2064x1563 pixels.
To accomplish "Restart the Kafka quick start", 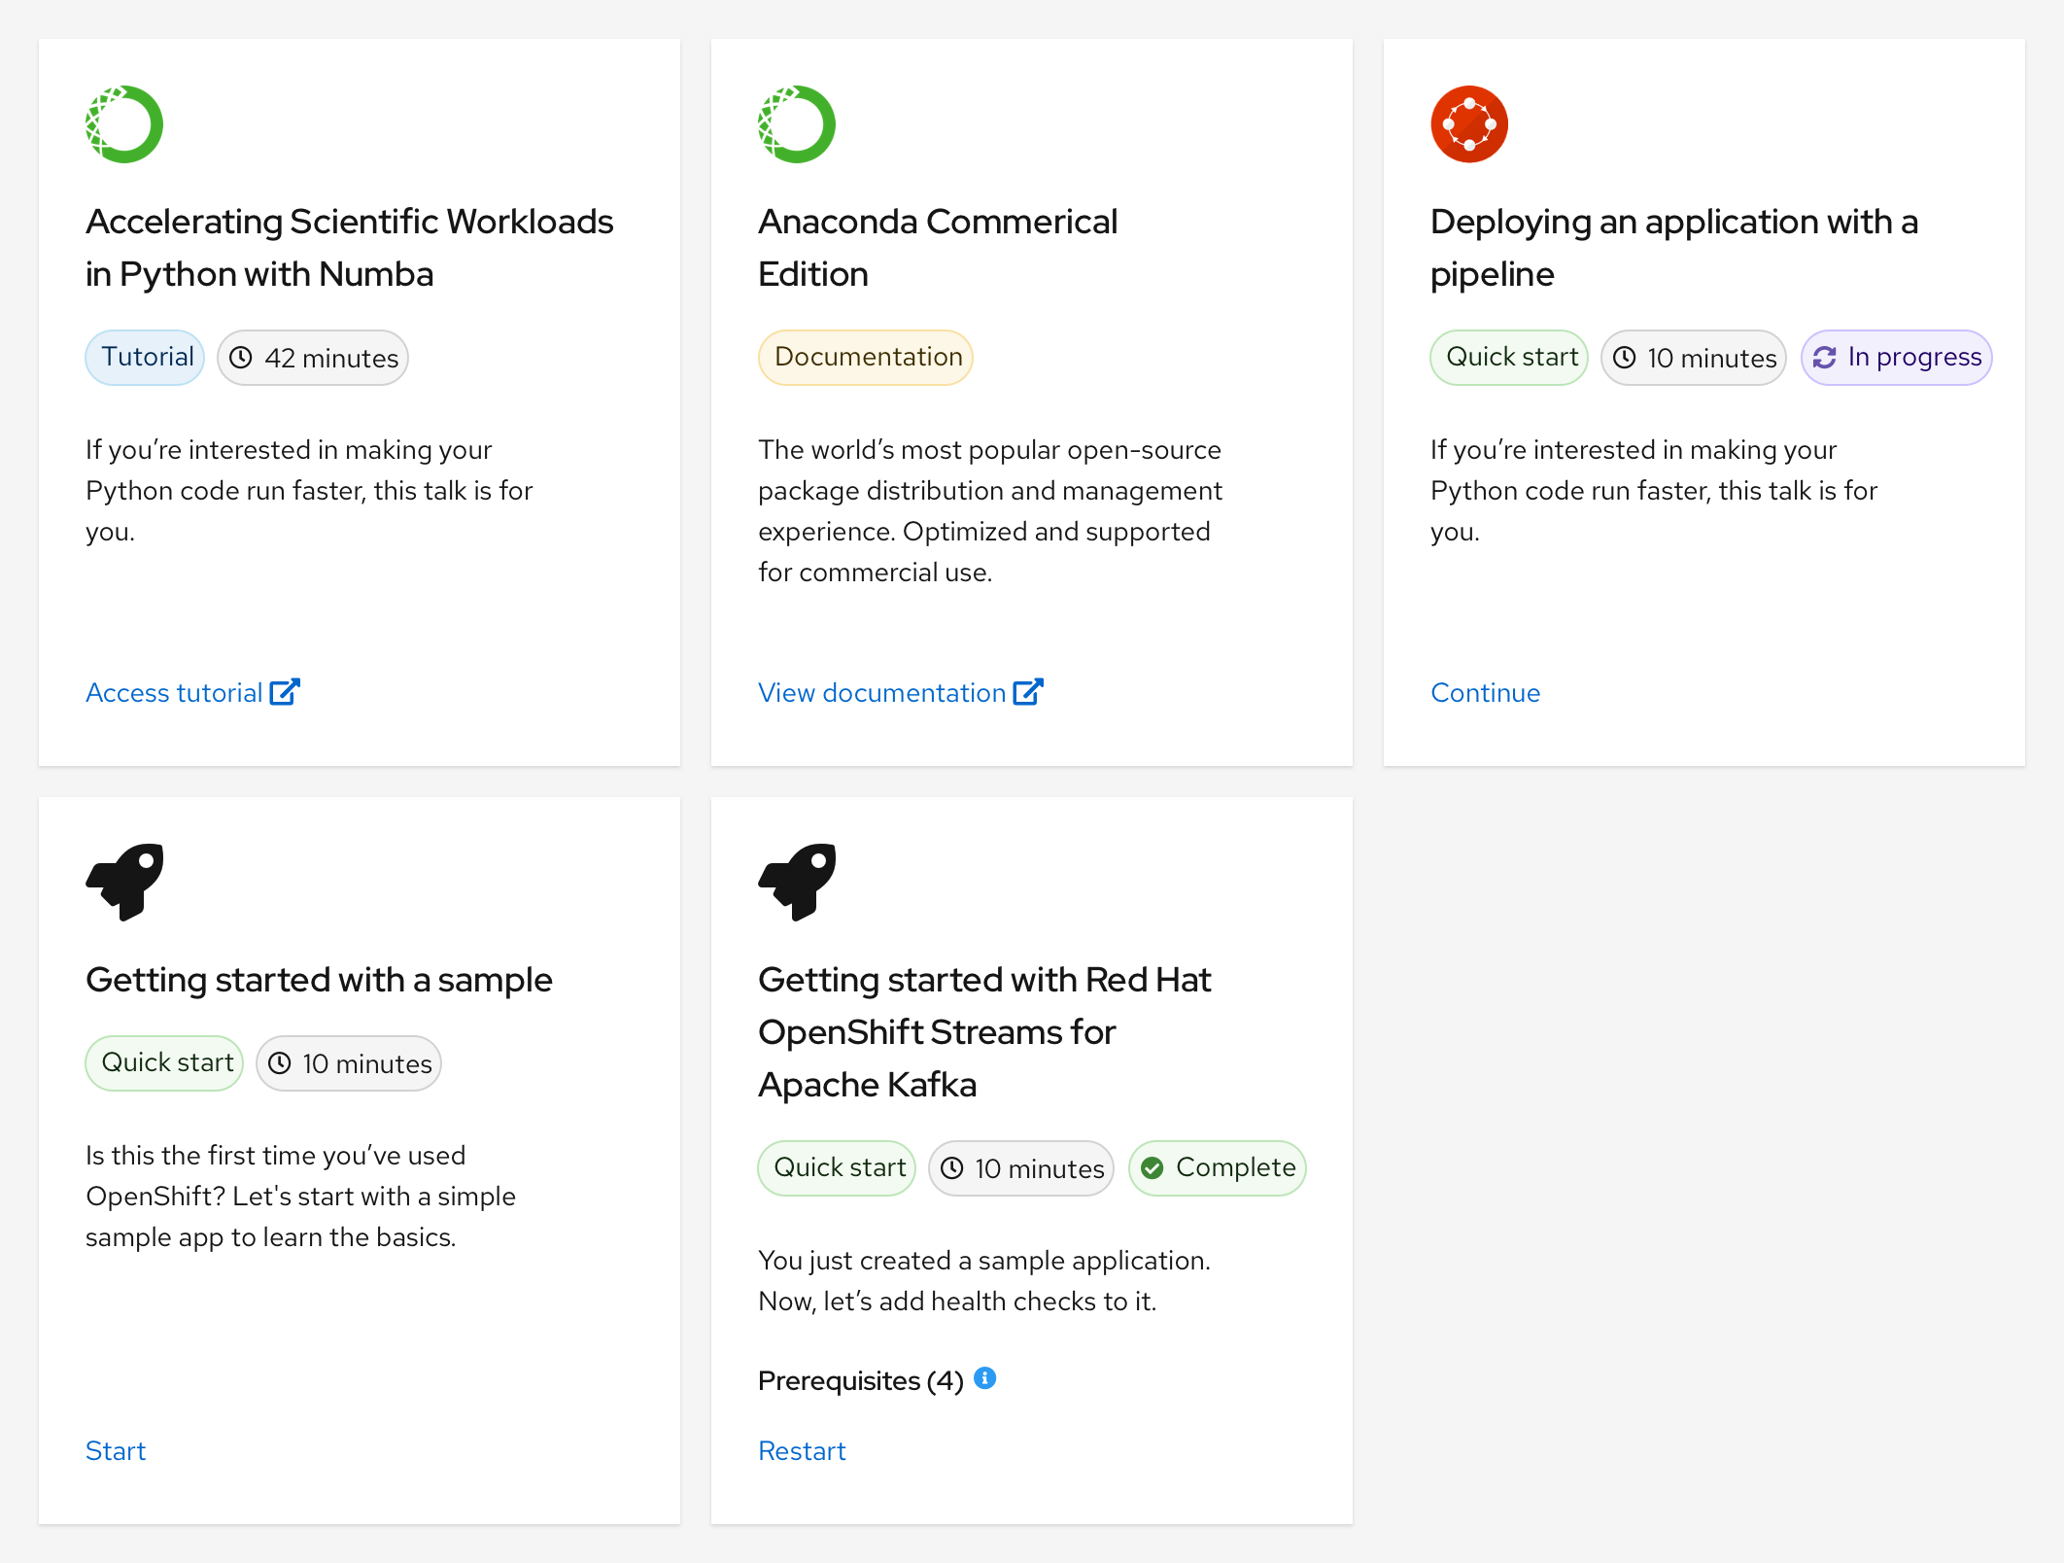I will click(x=802, y=1450).
